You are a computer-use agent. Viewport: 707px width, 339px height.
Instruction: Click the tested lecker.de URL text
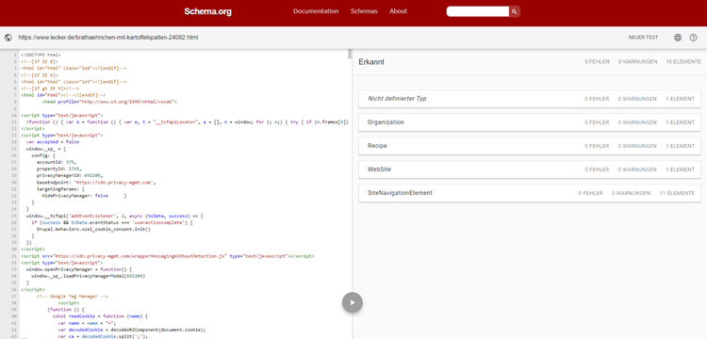click(x=108, y=38)
